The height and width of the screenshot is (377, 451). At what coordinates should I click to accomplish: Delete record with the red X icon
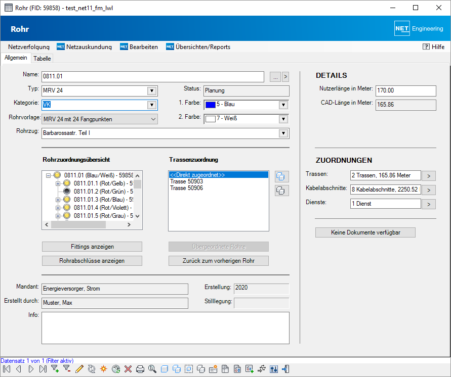point(128,369)
